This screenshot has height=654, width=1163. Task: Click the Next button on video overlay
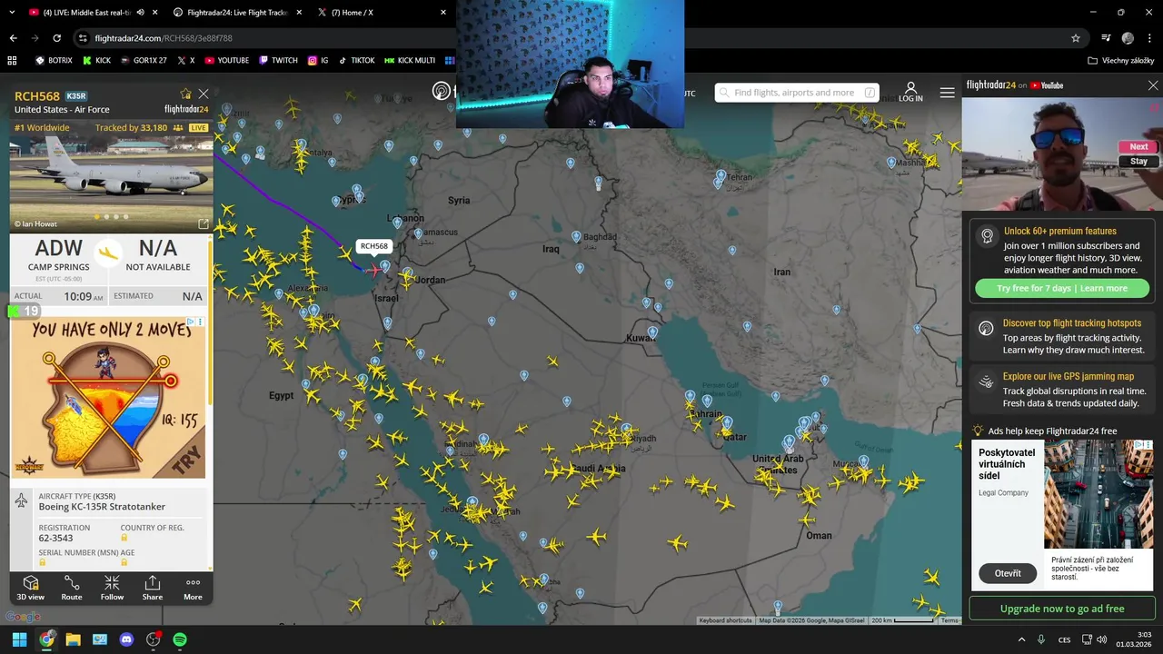(x=1138, y=146)
